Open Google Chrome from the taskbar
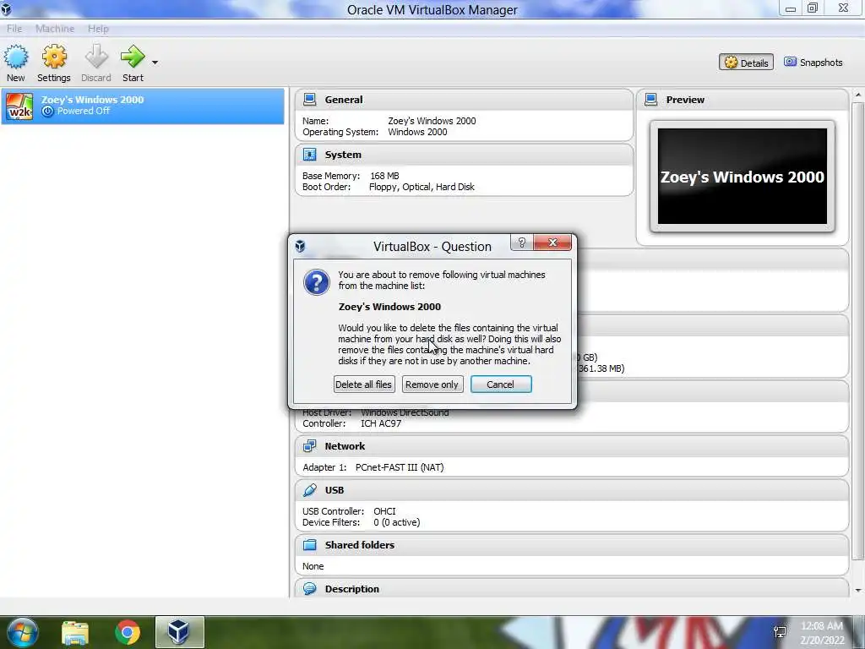This screenshot has width=865, height=649. pyautogui.click(x=128, y=632)
